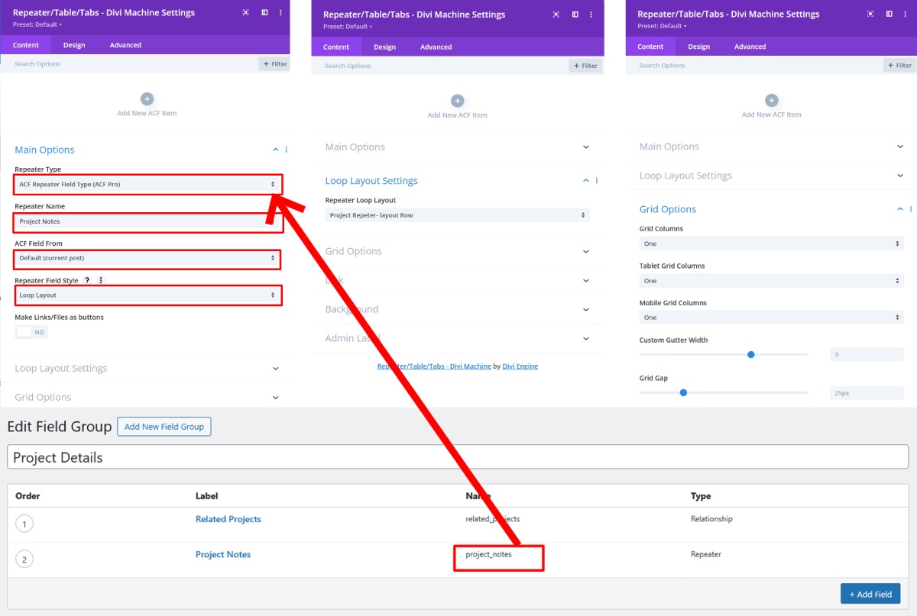Click the Add New Field Group button
The width and height of the screenshot is (917, 616).
(164, 427)
